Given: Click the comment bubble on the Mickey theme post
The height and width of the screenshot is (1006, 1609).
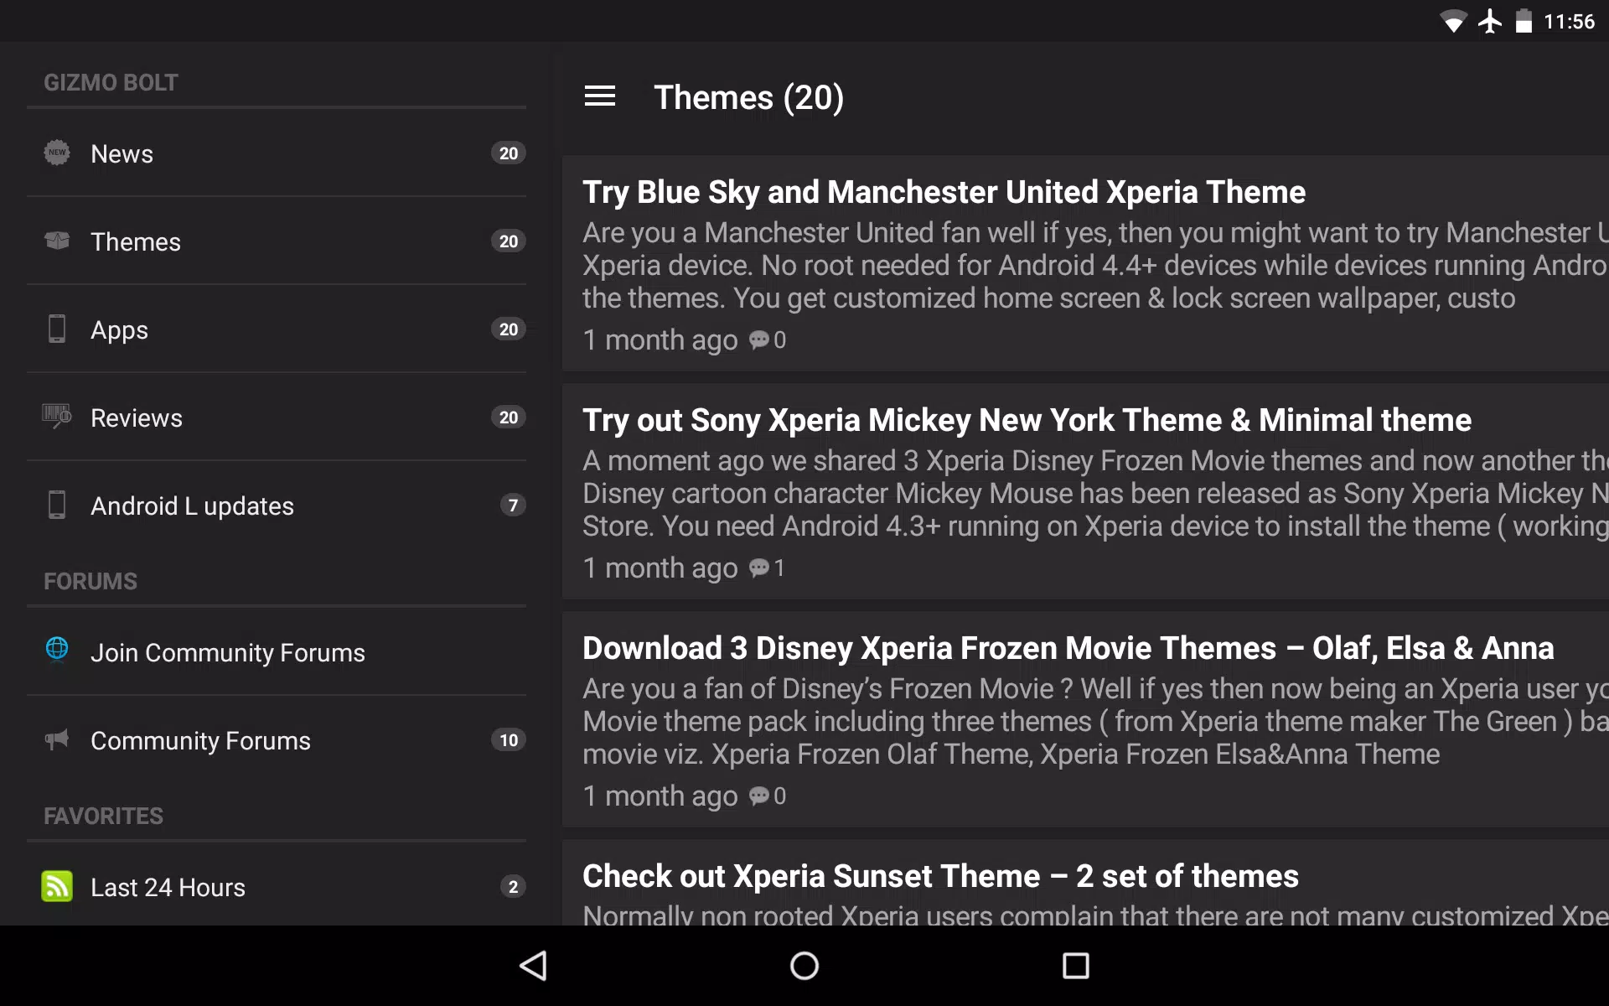Looking at the screenshot, I should (x=760, y=568).
